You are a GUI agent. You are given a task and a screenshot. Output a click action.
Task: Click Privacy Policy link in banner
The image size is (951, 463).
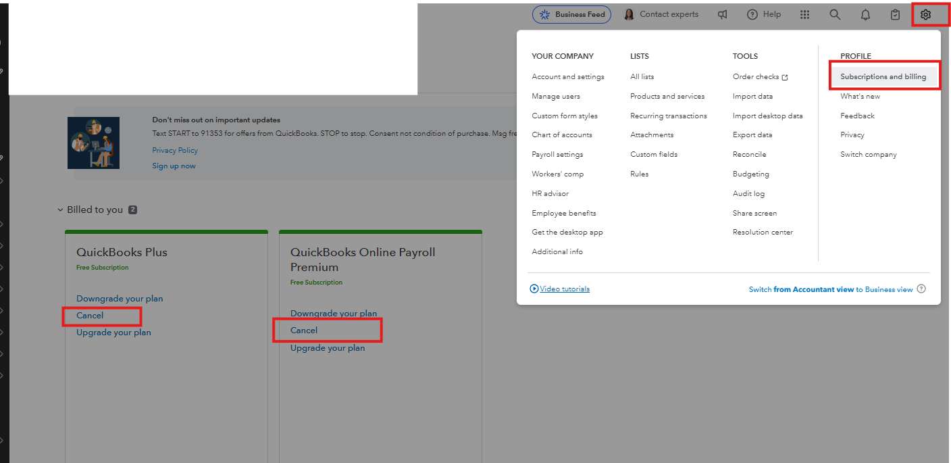pyautogui.click(x=175, y=150)
